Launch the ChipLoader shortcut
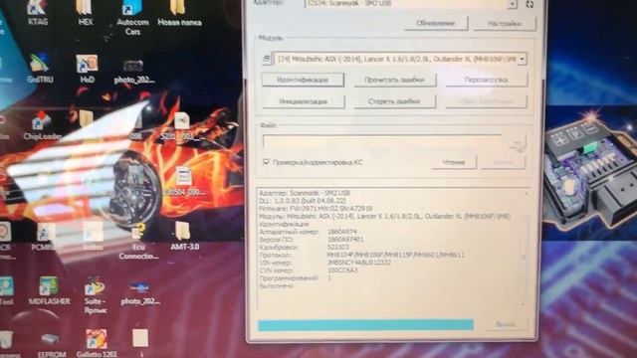This screenshot has height=358, width=637. point(42,126)
